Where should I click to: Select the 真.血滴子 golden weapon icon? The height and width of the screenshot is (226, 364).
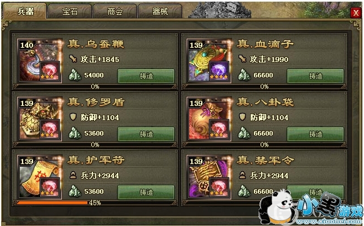point(209,61)
